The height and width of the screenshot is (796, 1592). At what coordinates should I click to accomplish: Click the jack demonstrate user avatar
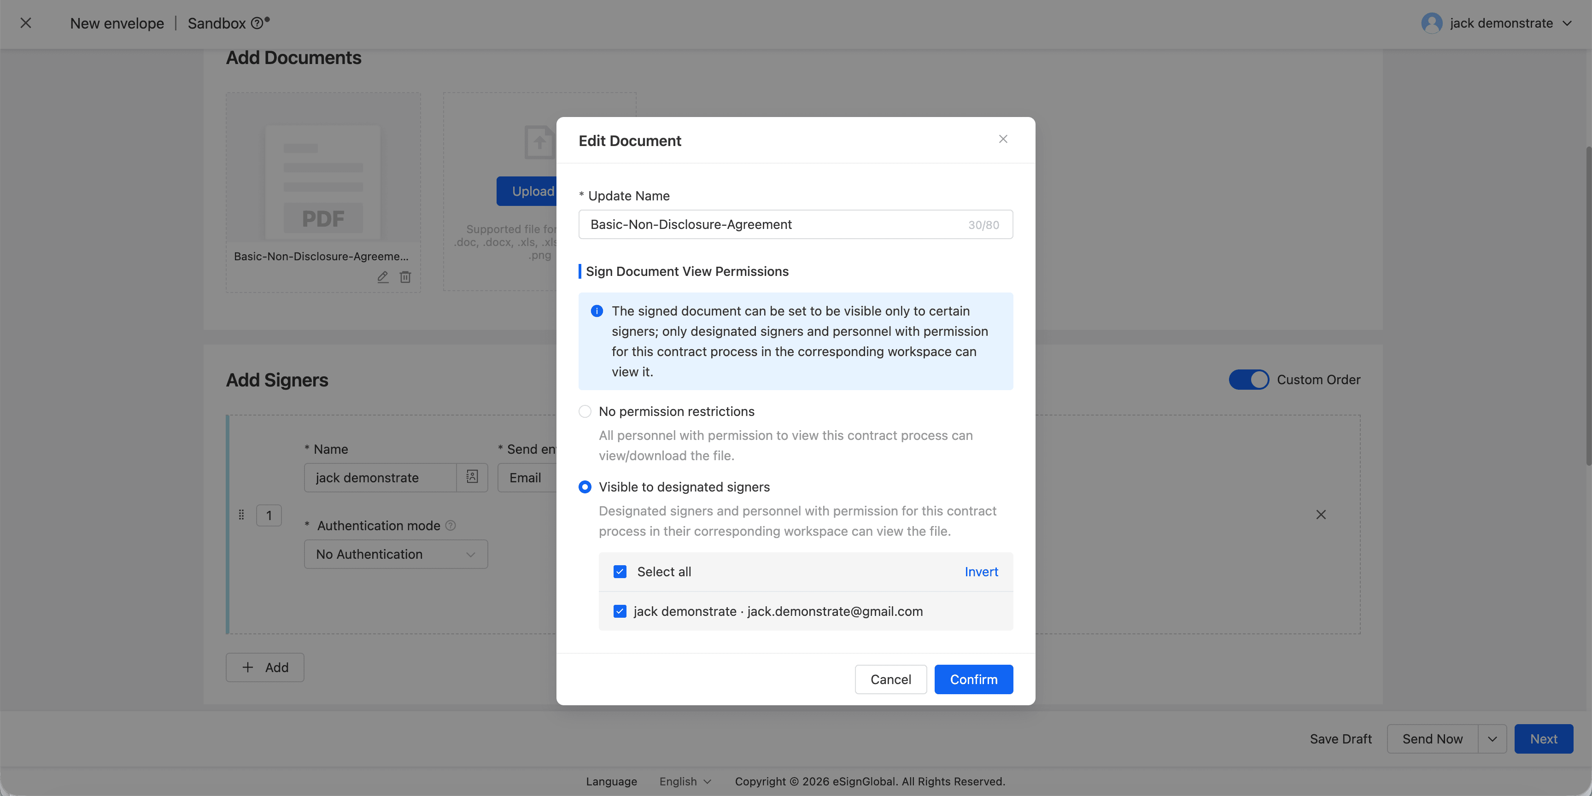coord(1431,23)
